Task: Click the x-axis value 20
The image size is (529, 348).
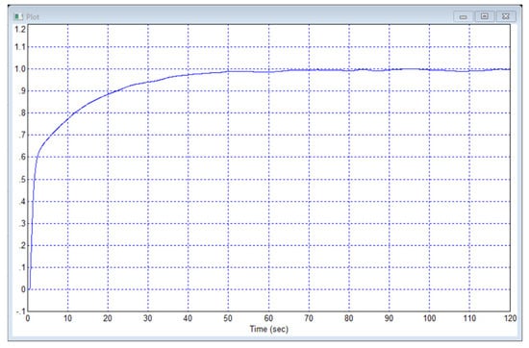Action: [108, 318]
